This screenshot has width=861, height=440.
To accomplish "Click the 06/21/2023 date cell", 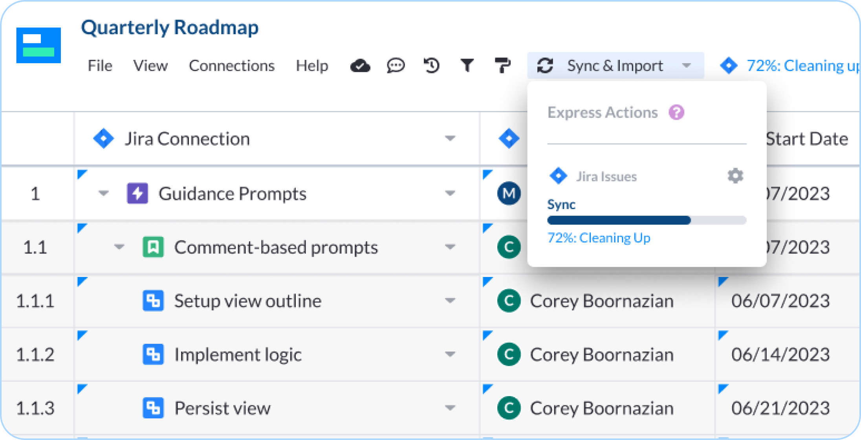I will click(x=780, y=408).
